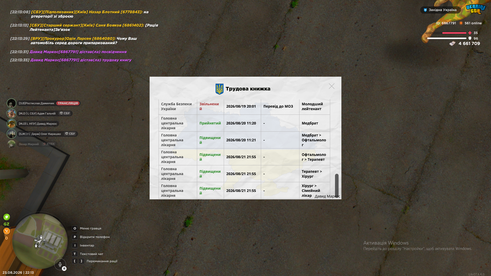Screen dimensions: 491x276
Task: Click the 'дістав(ла) трудову книгу' chat line
Action: pos(71,60)
